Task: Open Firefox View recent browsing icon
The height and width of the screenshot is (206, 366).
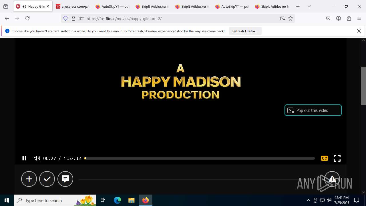Action: 6,6
